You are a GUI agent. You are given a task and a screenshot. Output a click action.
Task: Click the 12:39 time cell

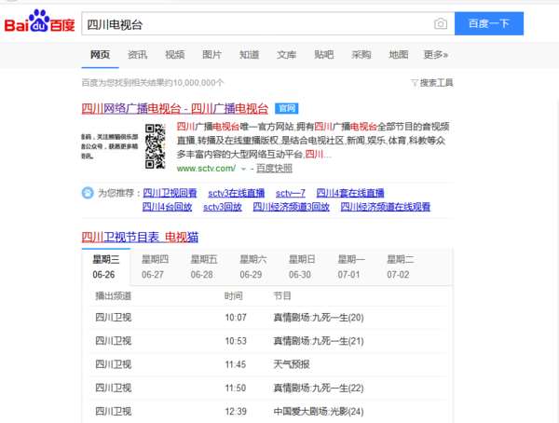coord(236,412)
